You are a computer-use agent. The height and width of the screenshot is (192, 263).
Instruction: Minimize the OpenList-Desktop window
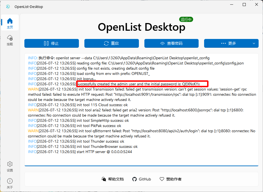[x=232, y=5]
